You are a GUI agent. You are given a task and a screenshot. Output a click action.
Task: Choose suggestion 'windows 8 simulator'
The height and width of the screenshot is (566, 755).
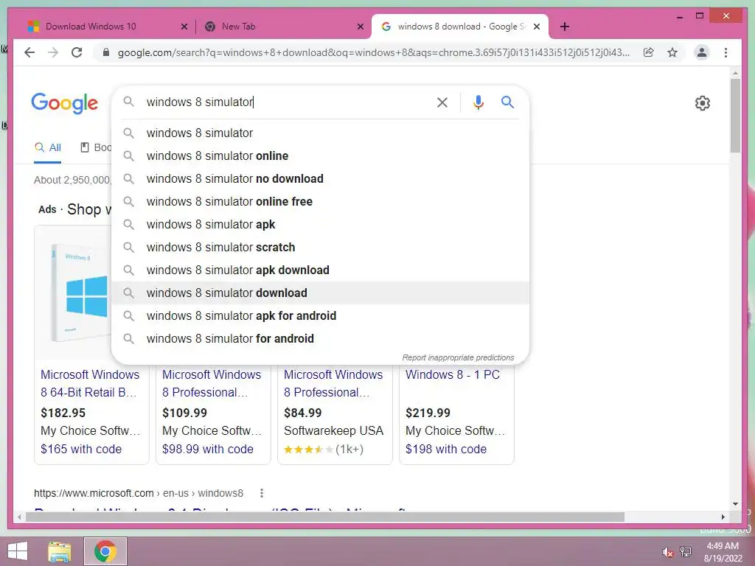(x=320, y=133)
